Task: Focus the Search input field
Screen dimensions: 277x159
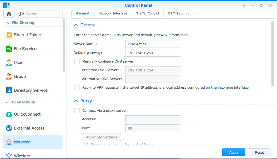Action: point(40,14)
